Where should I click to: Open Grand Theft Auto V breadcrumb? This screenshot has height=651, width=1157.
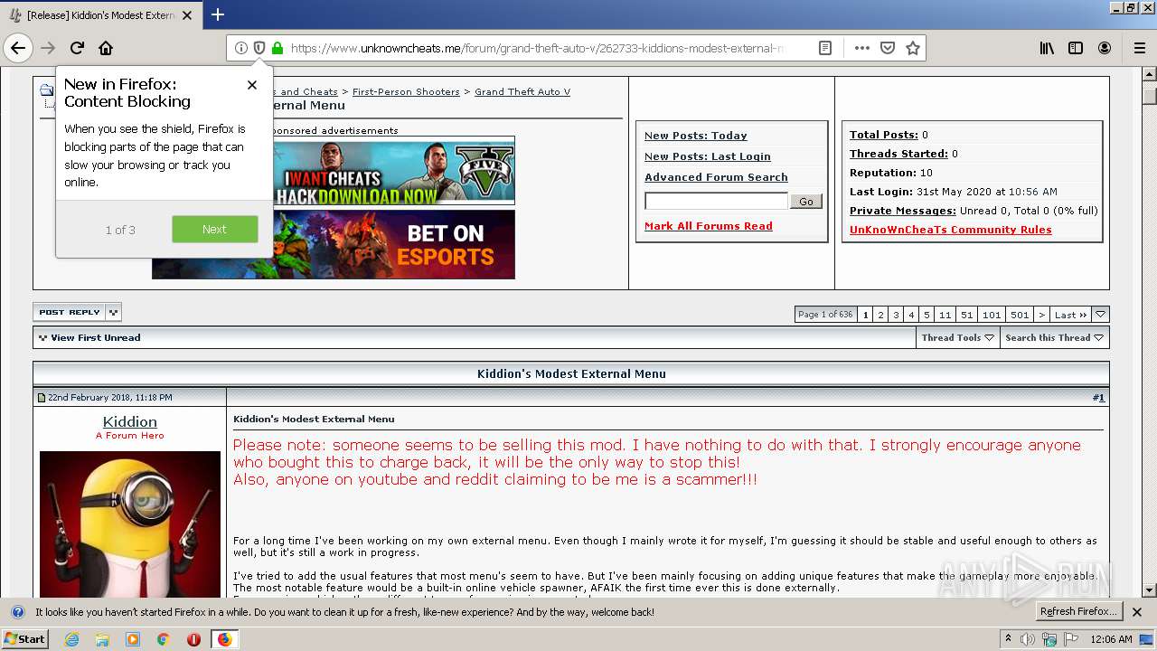click(522, 91)
